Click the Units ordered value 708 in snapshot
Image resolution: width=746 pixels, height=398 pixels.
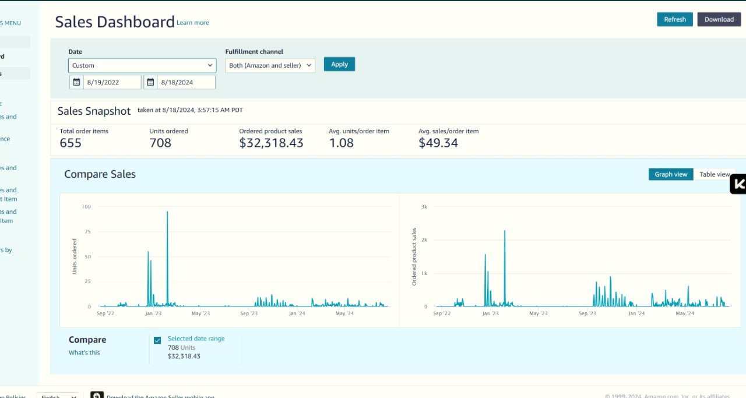point(160,143)
